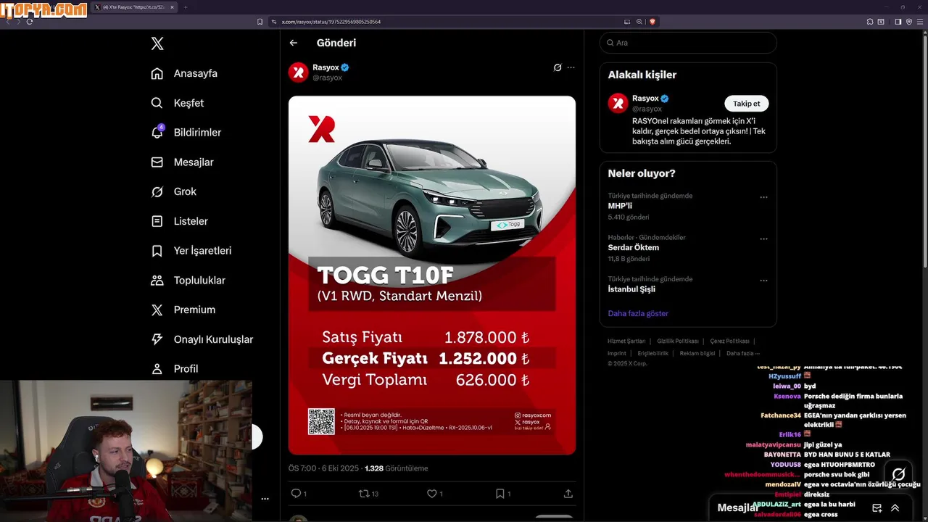Open the İstanbul Şişli trending topic
Image resolution: width=928 pixels, height=522 pixels.
(631, 289)
